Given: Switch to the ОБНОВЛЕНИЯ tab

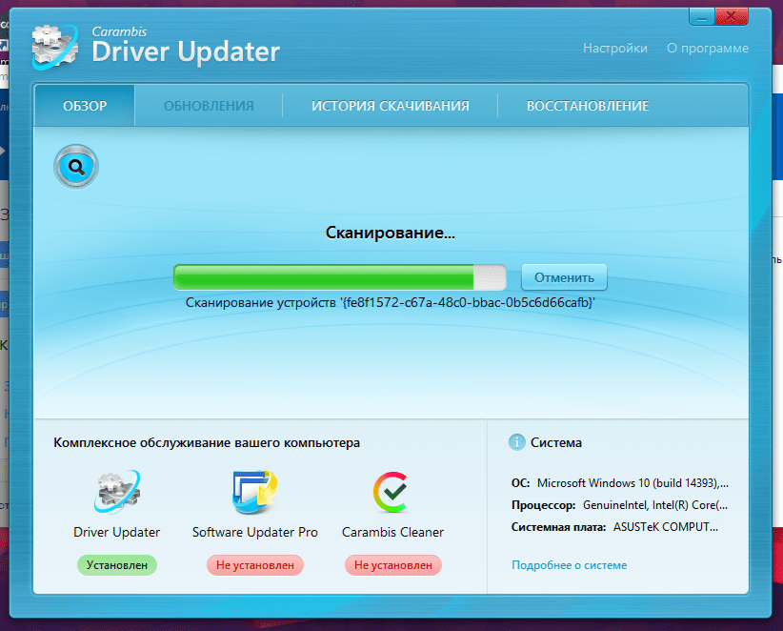Looking at the screenshot, I should point(209,106).
